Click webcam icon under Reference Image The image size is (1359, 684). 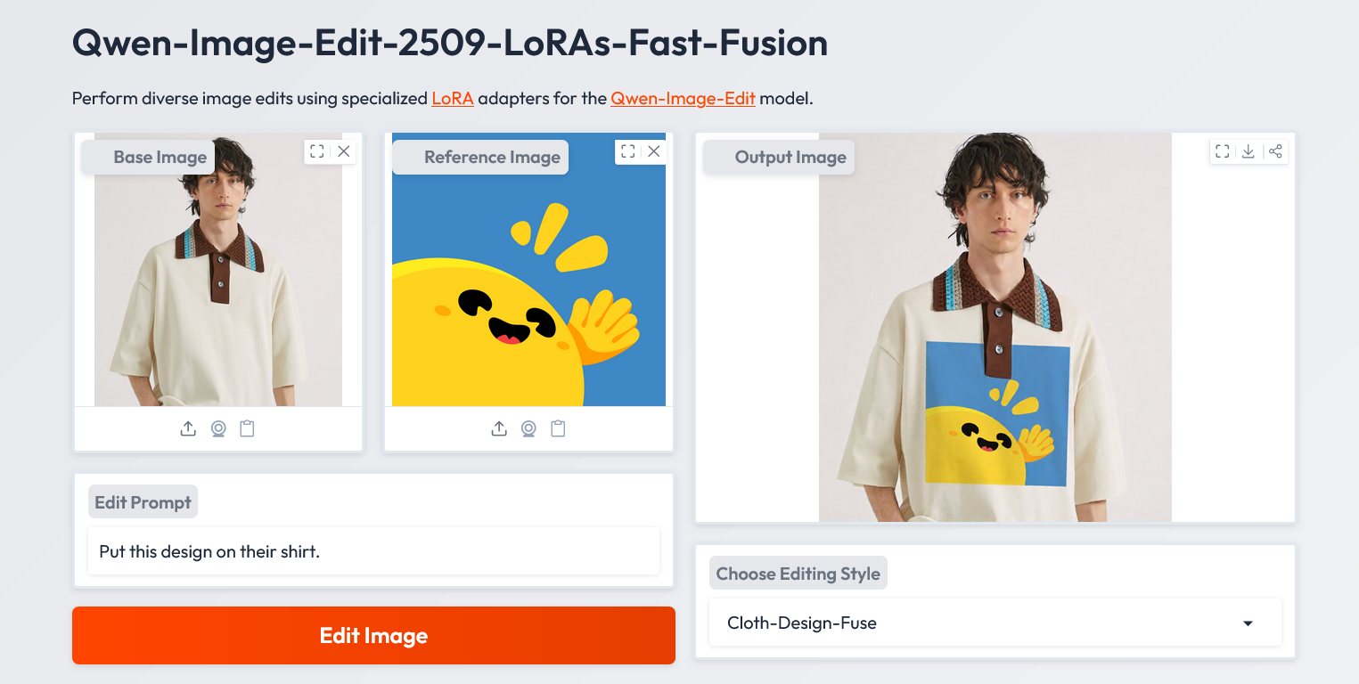pyautogui.click(x=528, y=429)
